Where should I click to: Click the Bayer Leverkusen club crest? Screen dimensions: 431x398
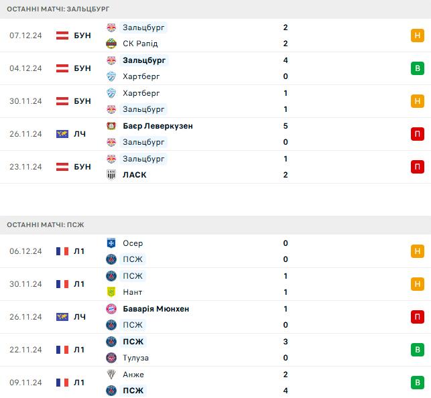111,126
